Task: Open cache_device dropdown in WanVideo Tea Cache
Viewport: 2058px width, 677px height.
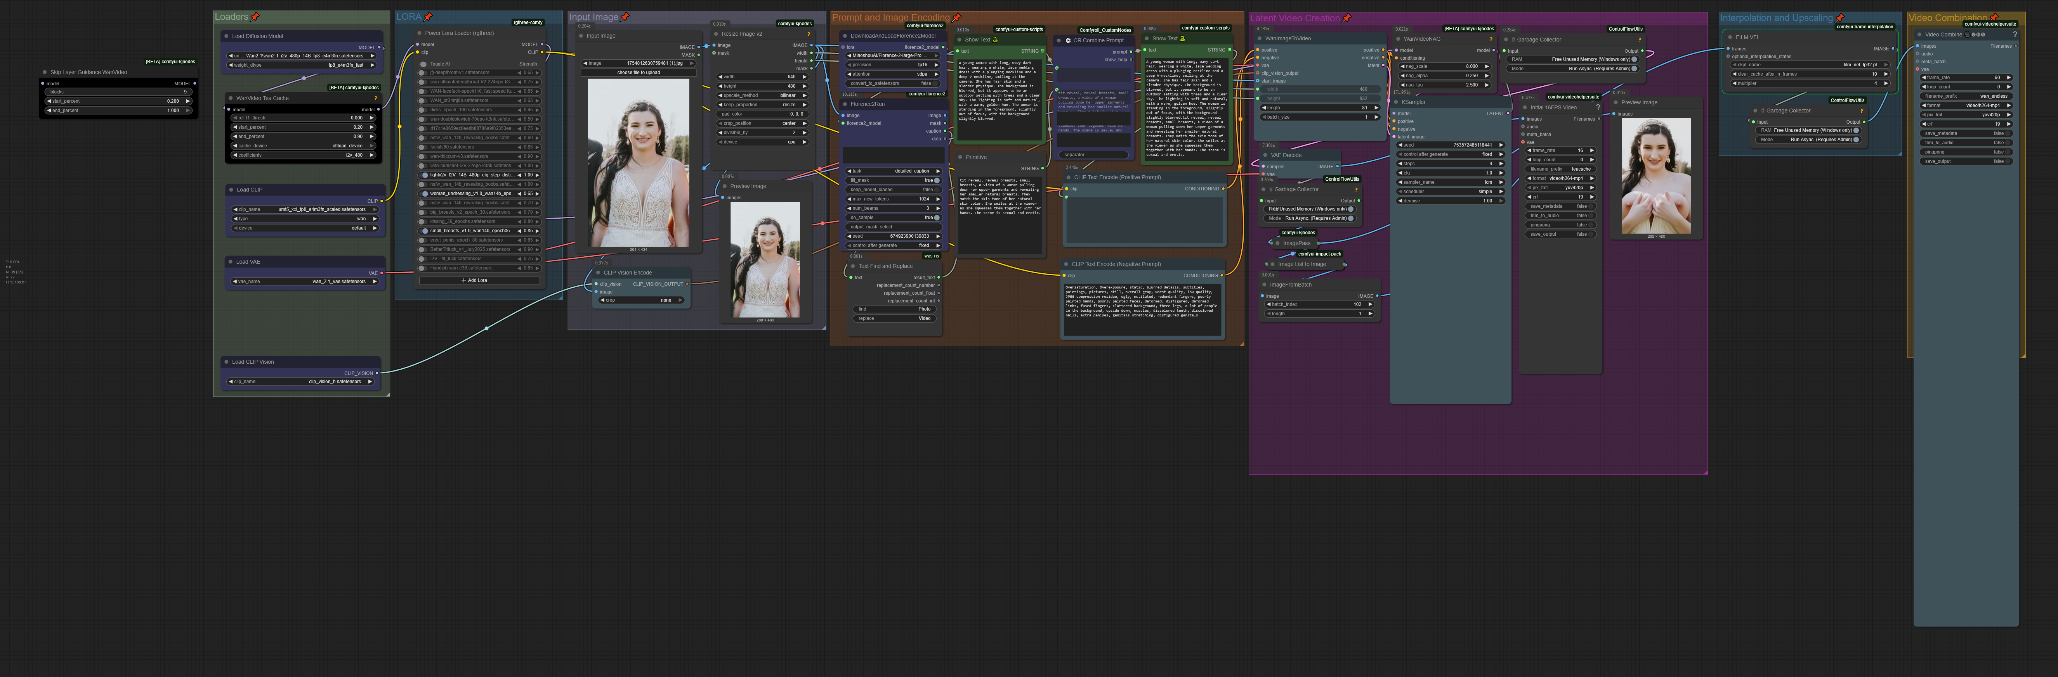Action: tap(303, 146)
